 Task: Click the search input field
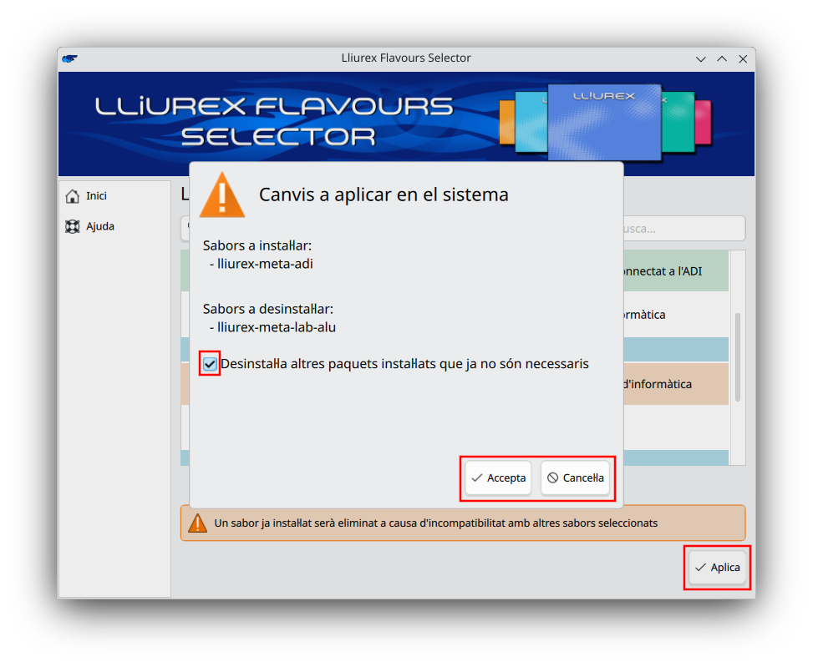(x=683, y=229)
